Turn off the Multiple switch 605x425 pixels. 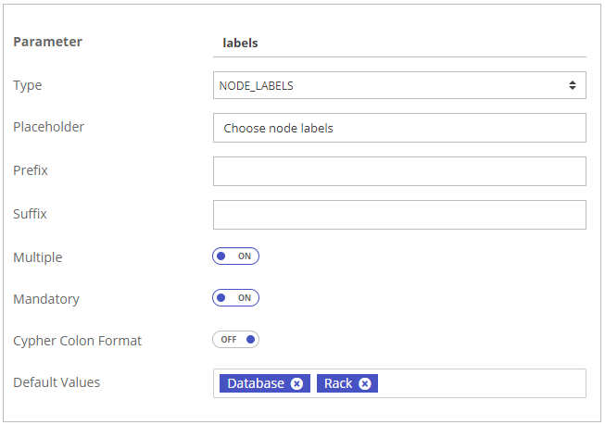[235, 256]
